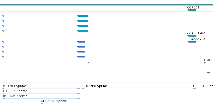Select the small purple arrow under DME1
The width and height of the screenshot is (213, 105).
205,63
